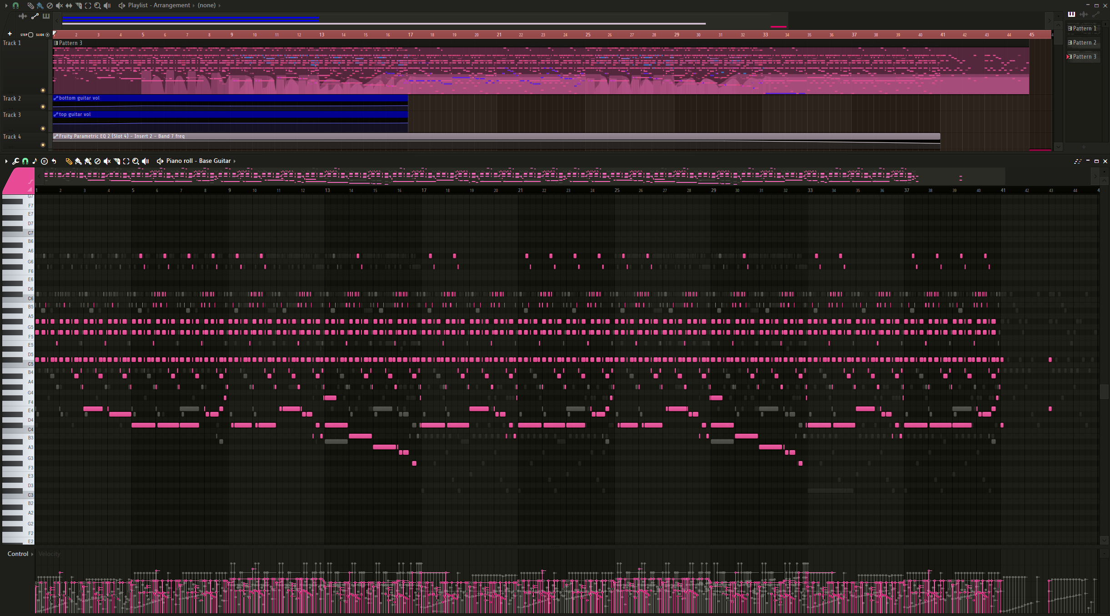
Task: Click the zoom magnifier tool in piano roll
Action: [x=136, y=161]
